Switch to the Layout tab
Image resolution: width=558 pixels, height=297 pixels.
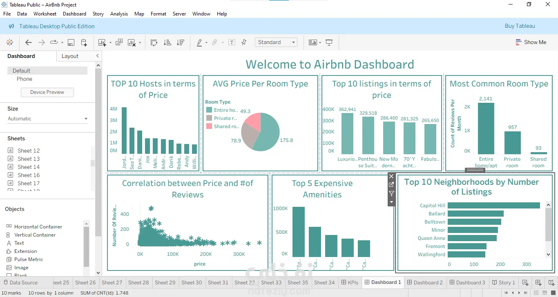pyautogui.click(x=70, y=56)
